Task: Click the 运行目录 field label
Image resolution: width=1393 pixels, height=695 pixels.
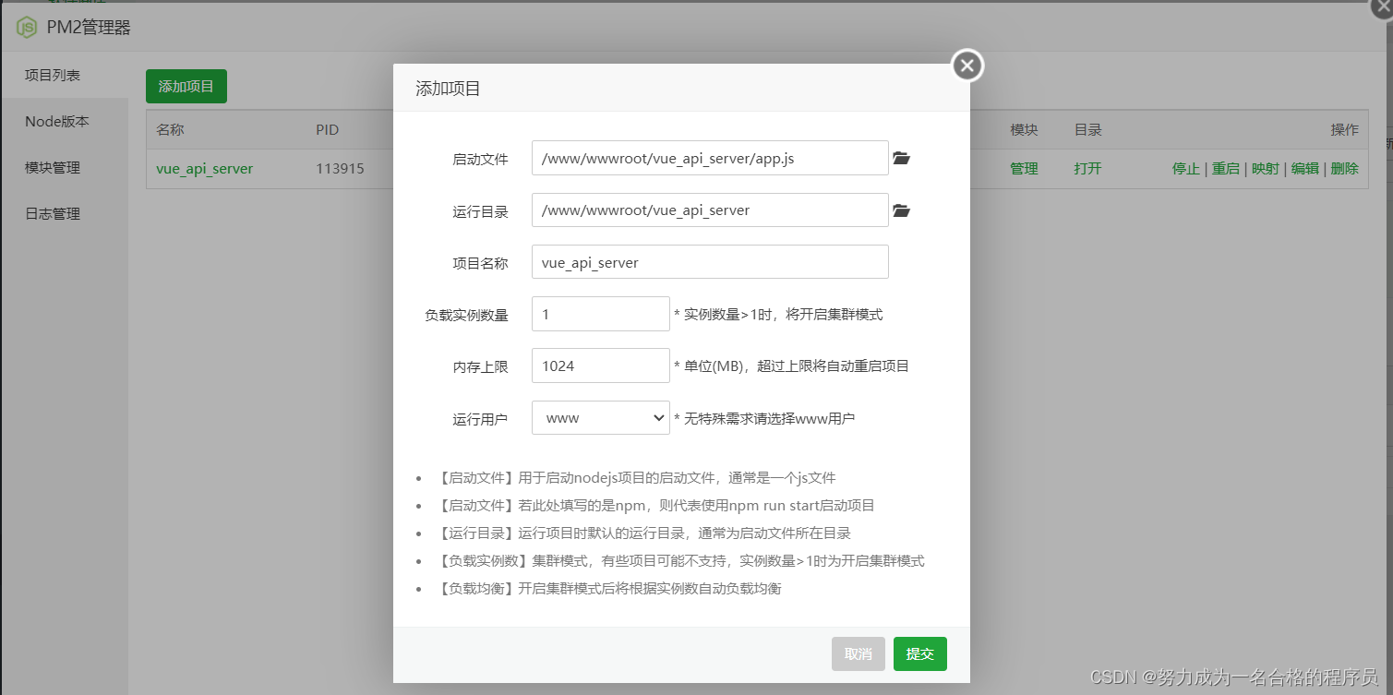Action: [x=480, y=211]
